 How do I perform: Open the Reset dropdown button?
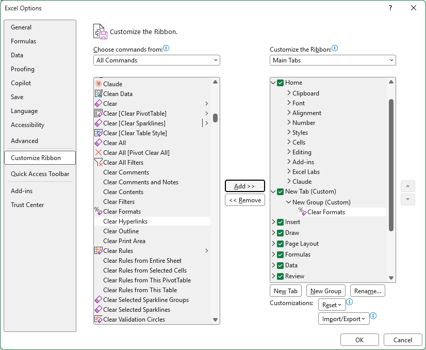coord(332,305)
